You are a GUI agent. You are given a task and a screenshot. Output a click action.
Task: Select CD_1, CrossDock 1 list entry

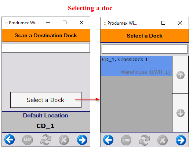pyautogui.click(x=136, y=66)
